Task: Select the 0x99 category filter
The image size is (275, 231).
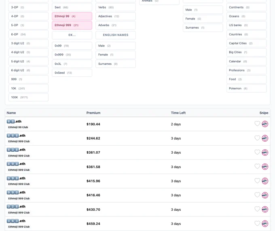Action: pos(72,46)
